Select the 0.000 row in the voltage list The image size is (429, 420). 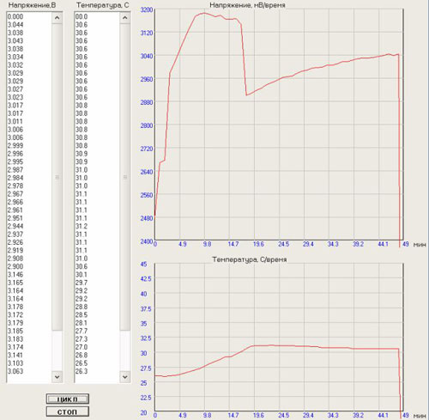[15, 16]
